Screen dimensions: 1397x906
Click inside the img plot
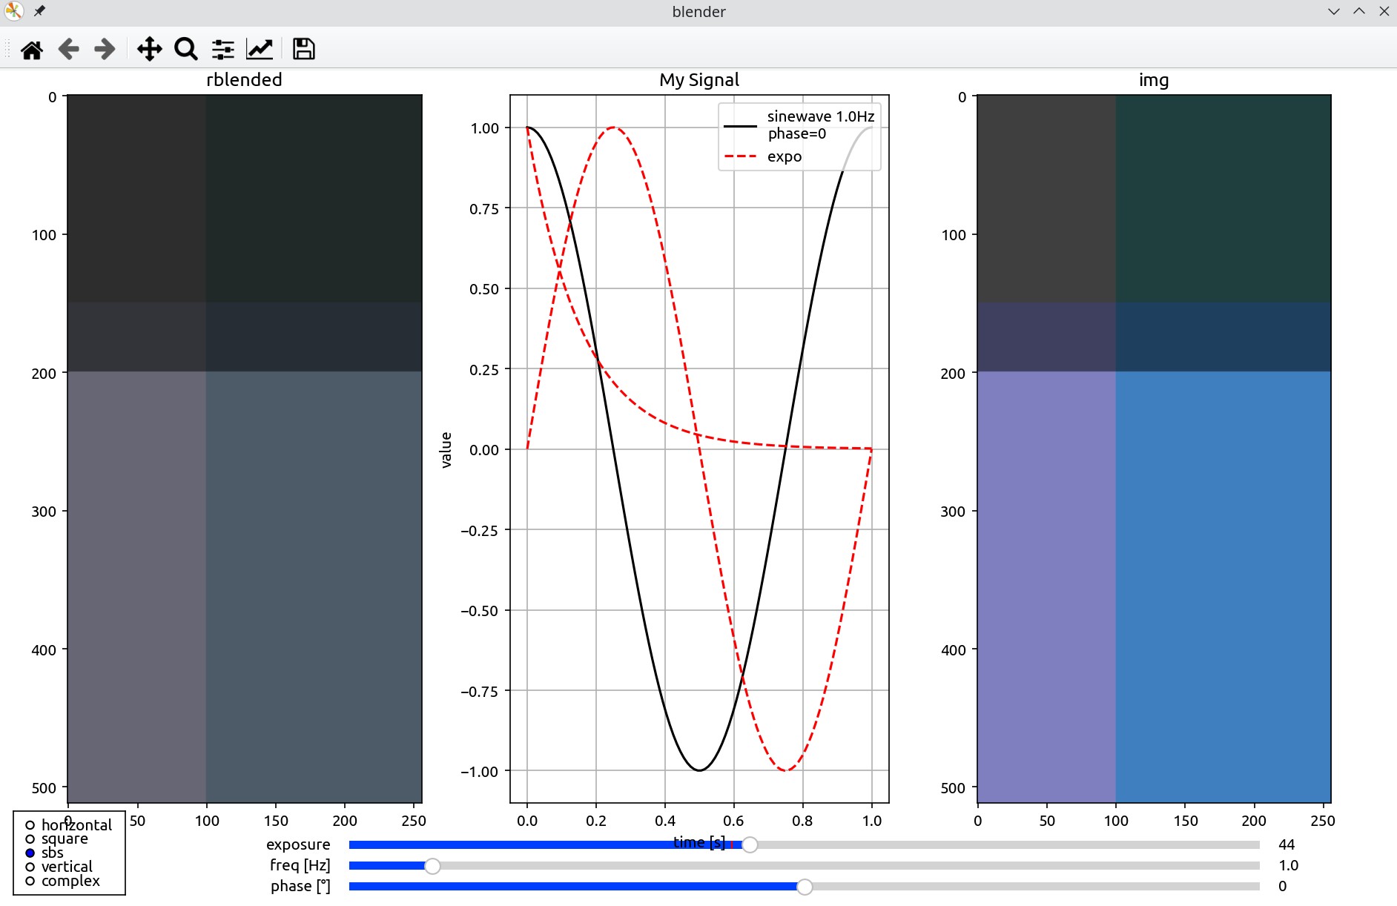tap(1154, 449)
